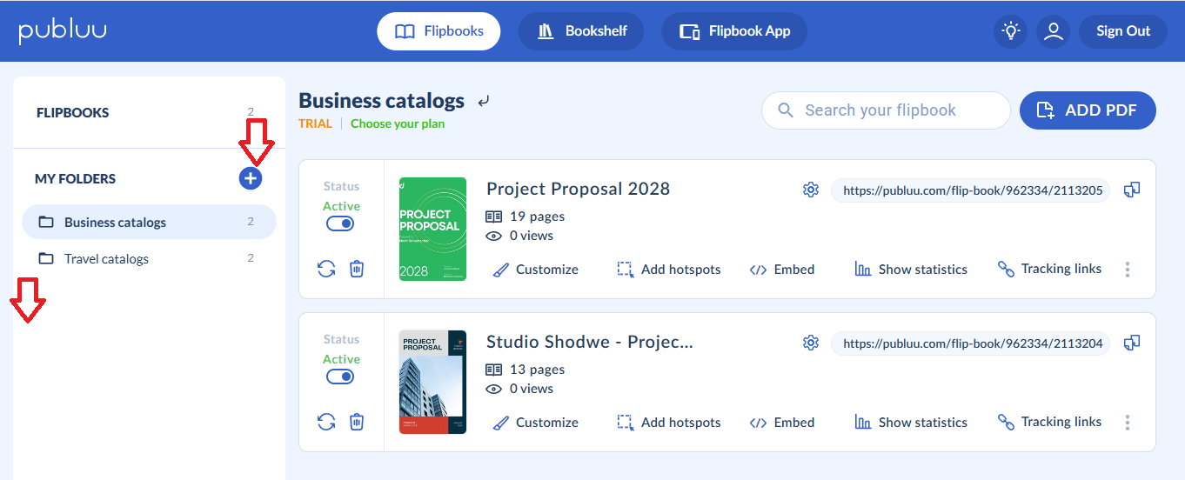
Task: Click the Search your flipbook field
Action: [886, 110]
